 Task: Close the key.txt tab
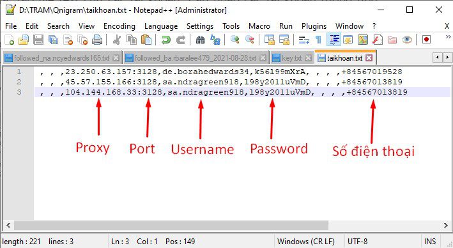tap(308, 58)
